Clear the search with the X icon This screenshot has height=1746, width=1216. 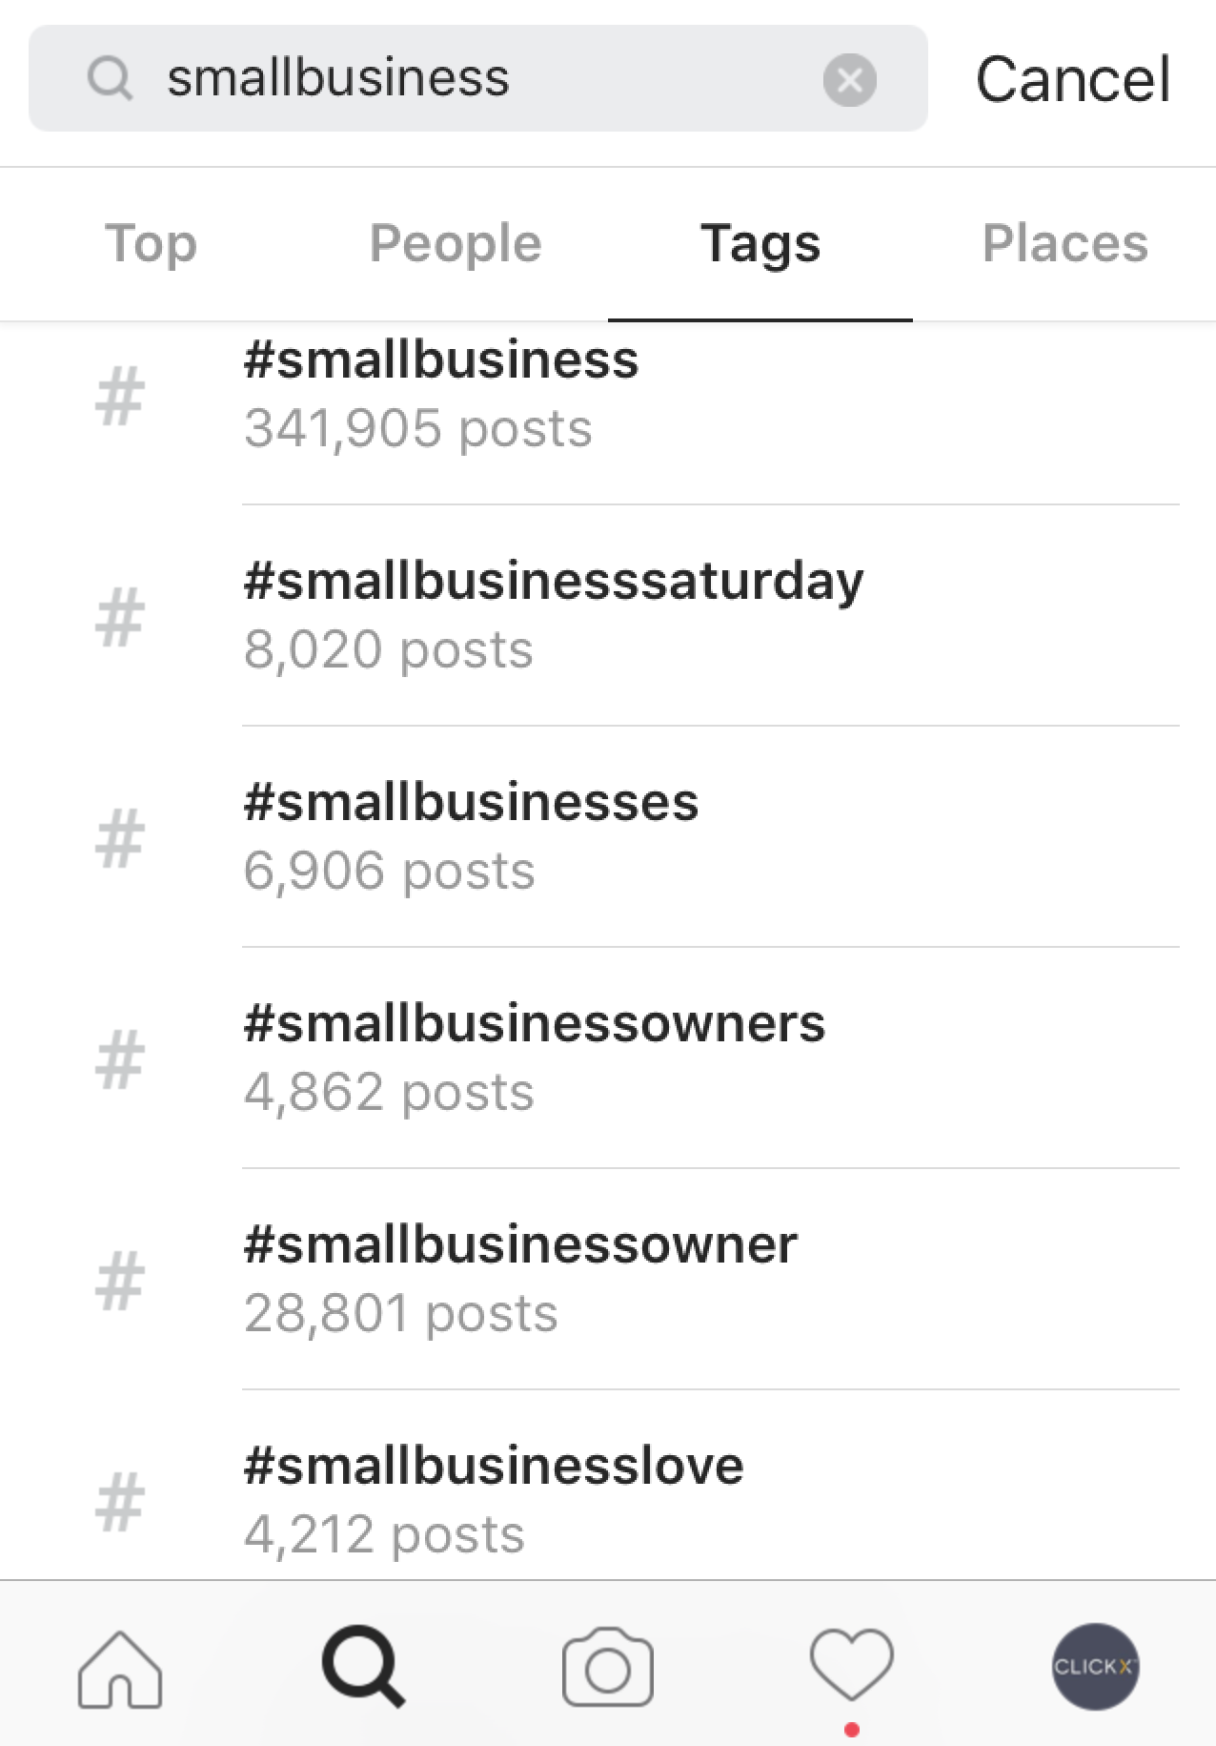[851, 79]
